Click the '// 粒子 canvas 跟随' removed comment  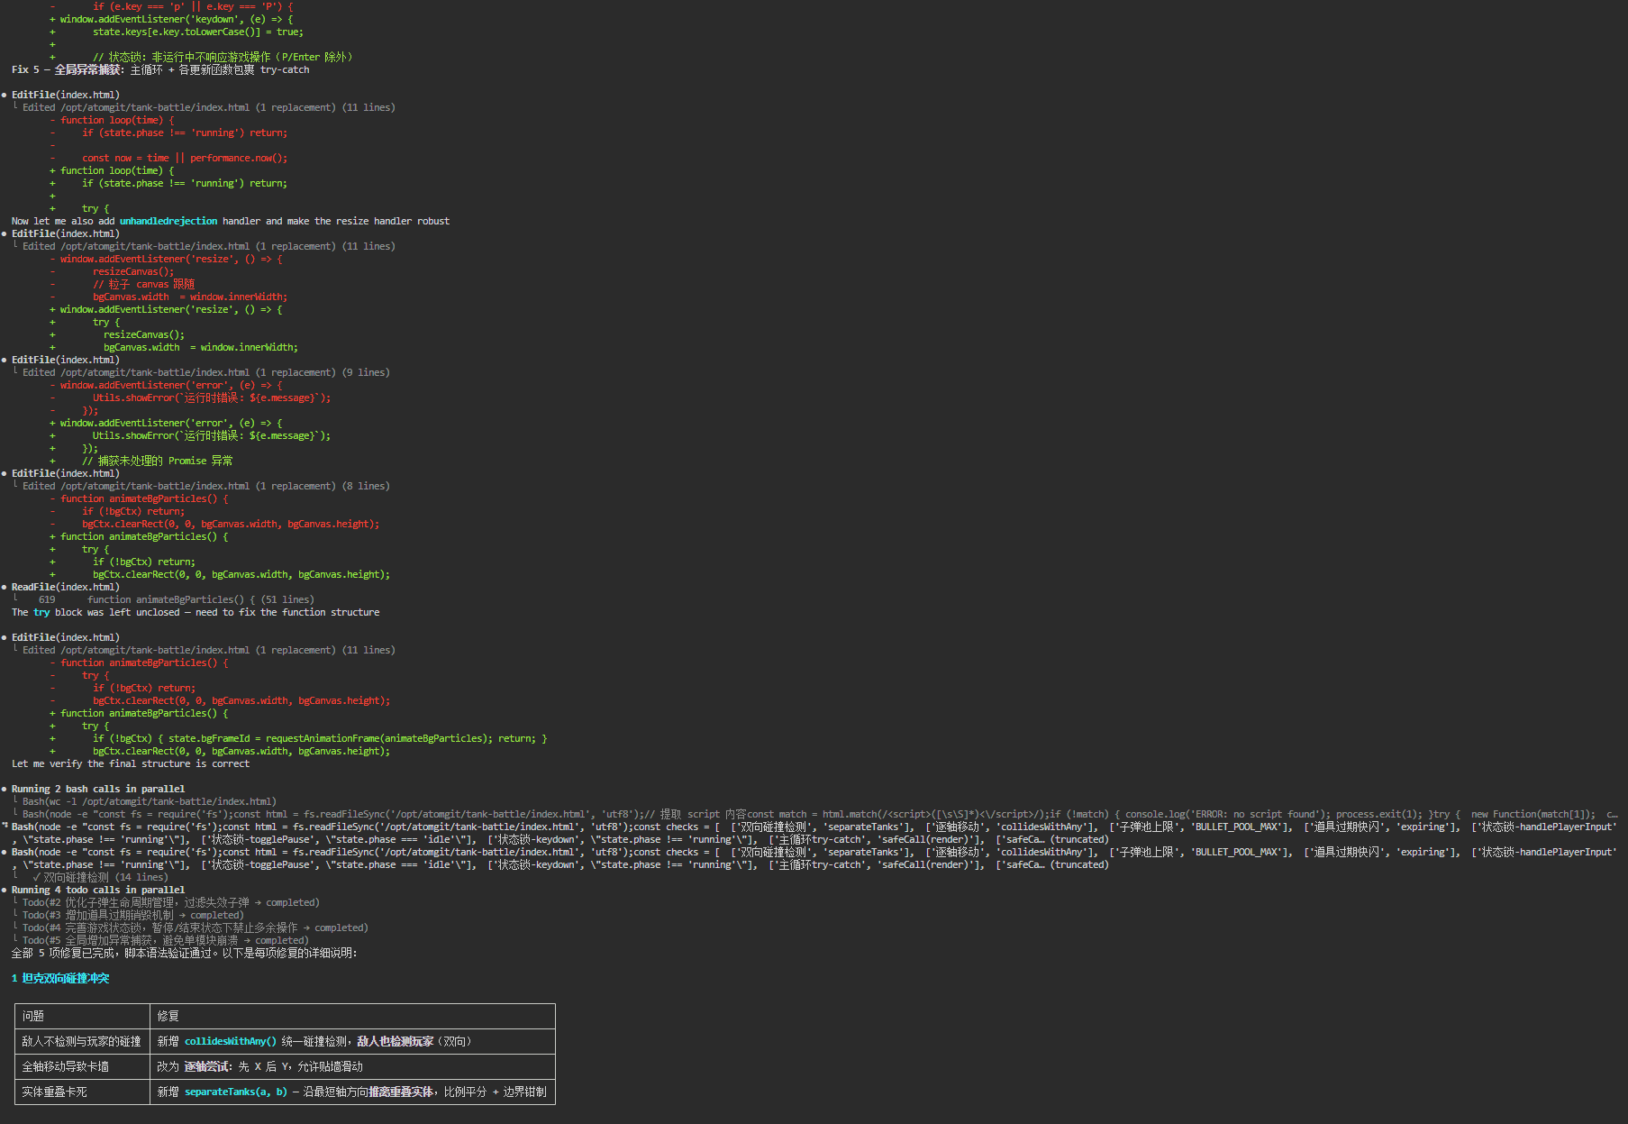[143, 284]
